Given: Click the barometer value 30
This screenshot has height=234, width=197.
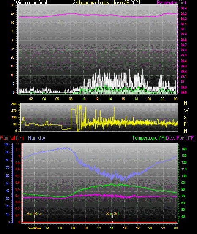Looking at the screenshot, I should pyautogui.click(x=182, y=29).
